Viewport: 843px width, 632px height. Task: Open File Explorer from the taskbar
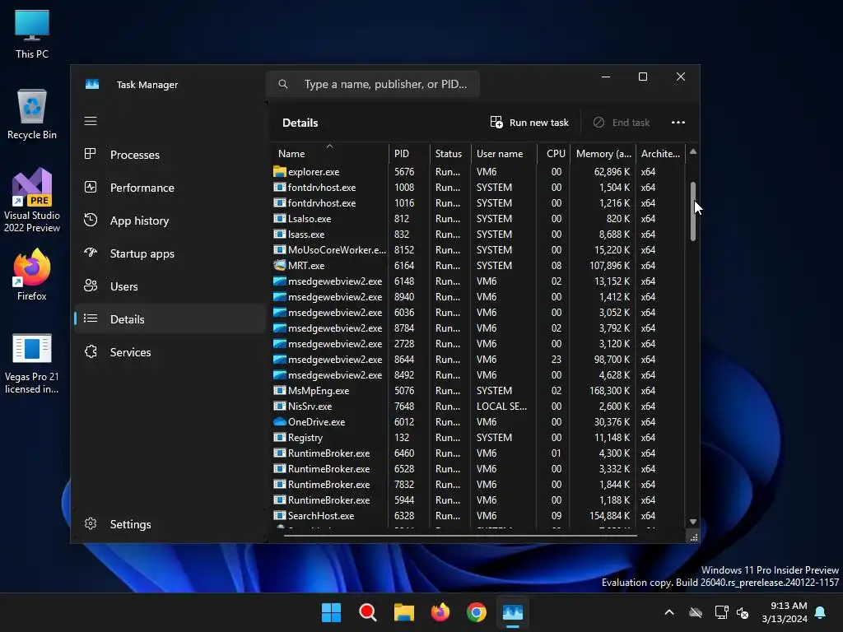coord(403,612)
